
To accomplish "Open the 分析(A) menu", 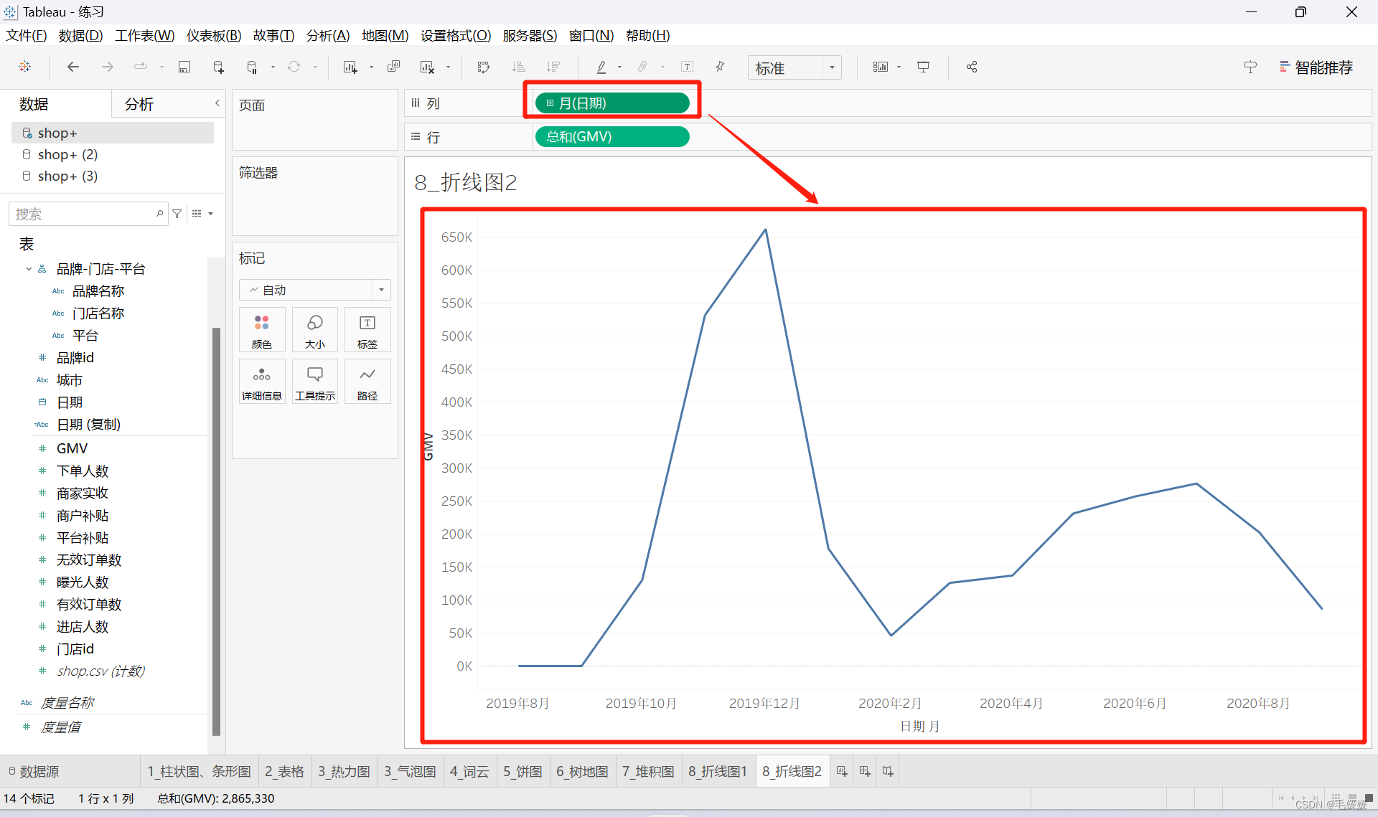I will pos(328,35).
